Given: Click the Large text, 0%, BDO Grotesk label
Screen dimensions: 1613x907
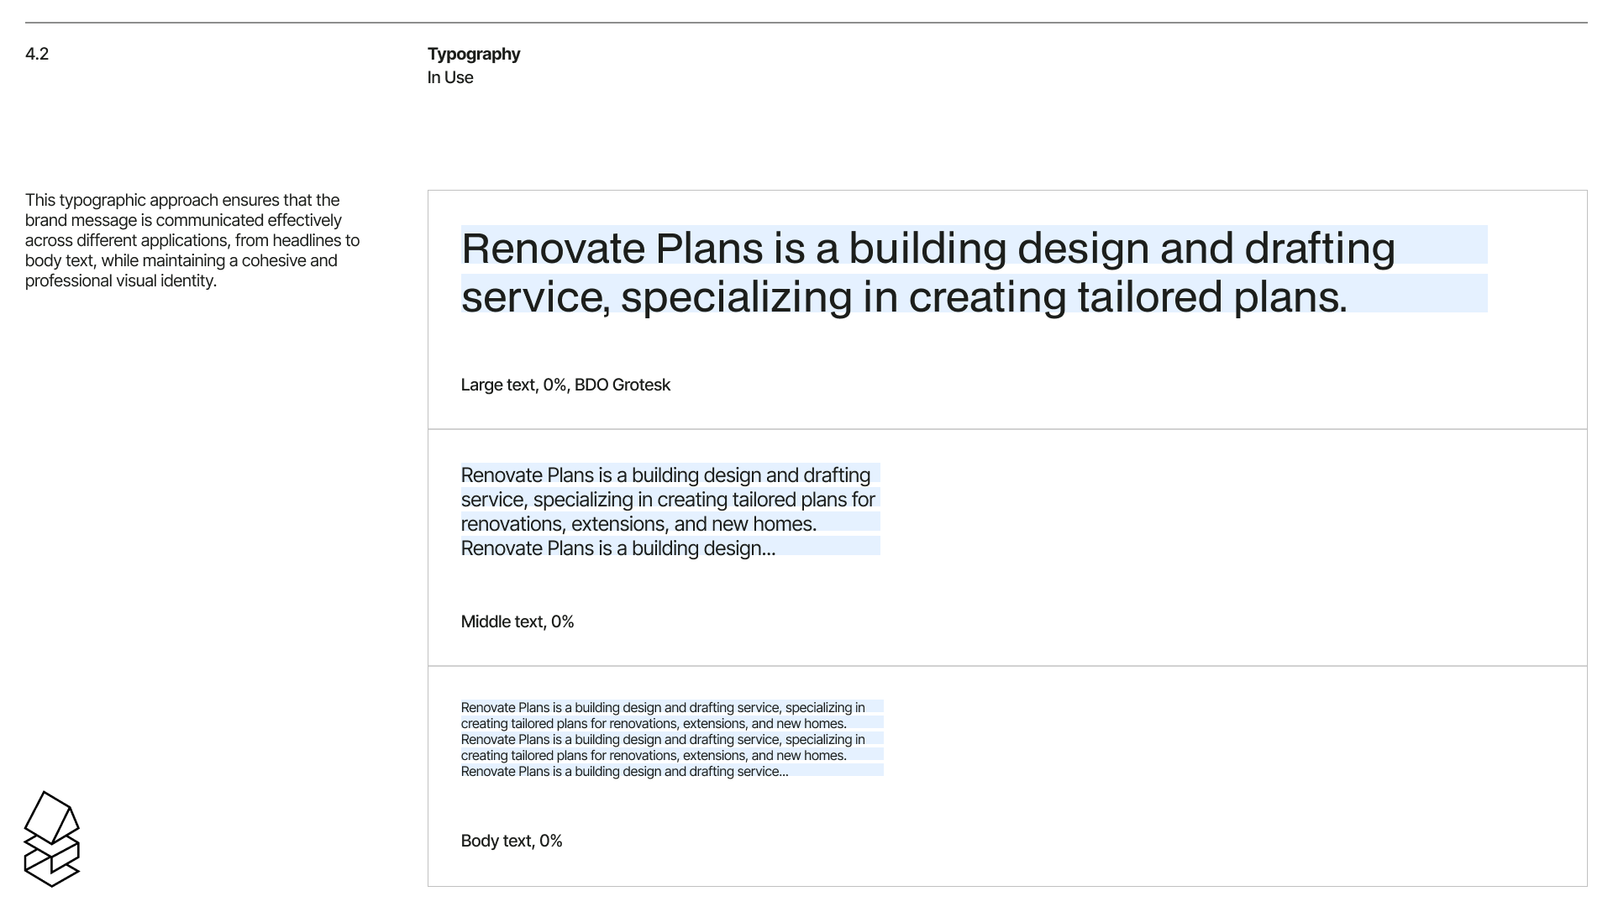Looking at the screenshot, I should coord(565,385).
